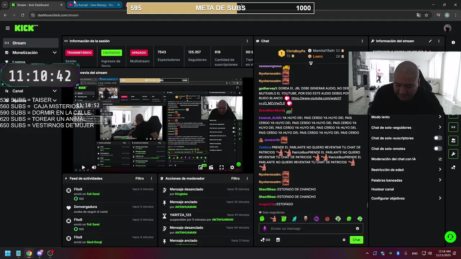Open Windows Start menu
Screen dimensions: 461x259
pyautogui.click(x=8, y=253)
